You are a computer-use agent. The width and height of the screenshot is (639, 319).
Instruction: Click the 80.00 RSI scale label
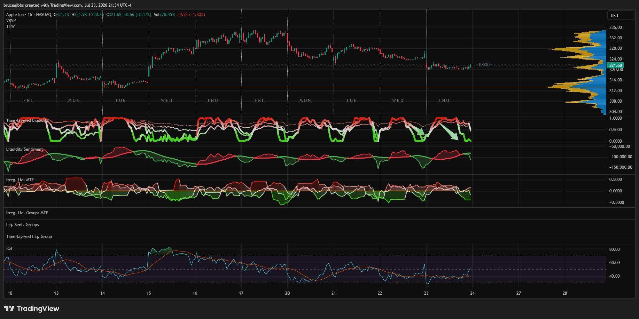614,249
